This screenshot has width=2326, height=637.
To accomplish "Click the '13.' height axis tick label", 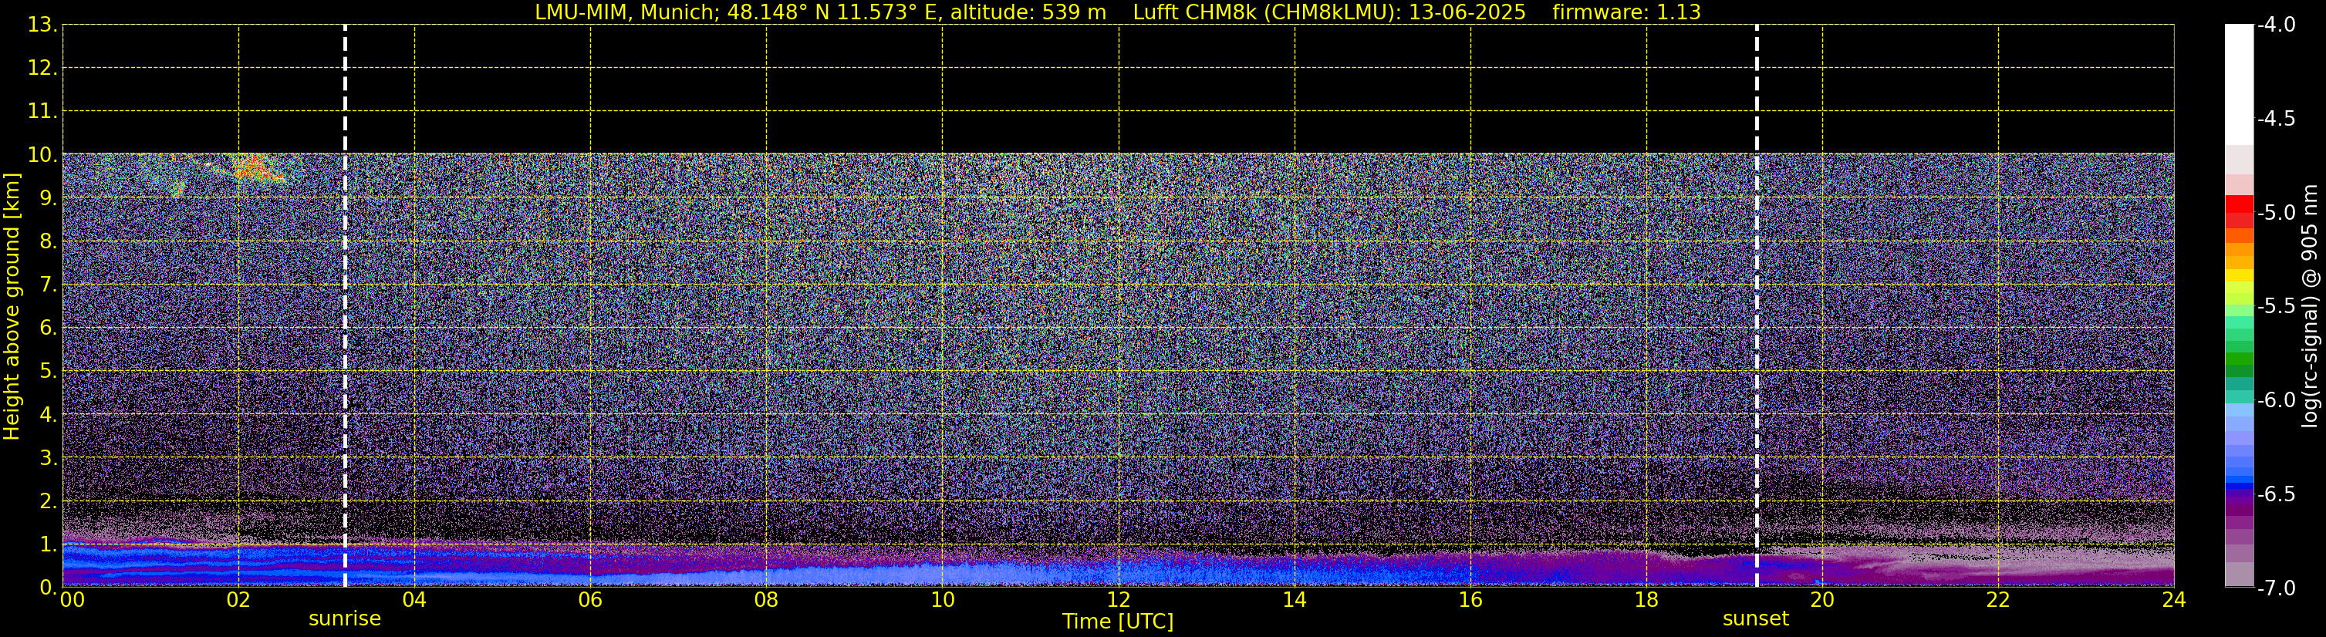I will click(42, 25).
